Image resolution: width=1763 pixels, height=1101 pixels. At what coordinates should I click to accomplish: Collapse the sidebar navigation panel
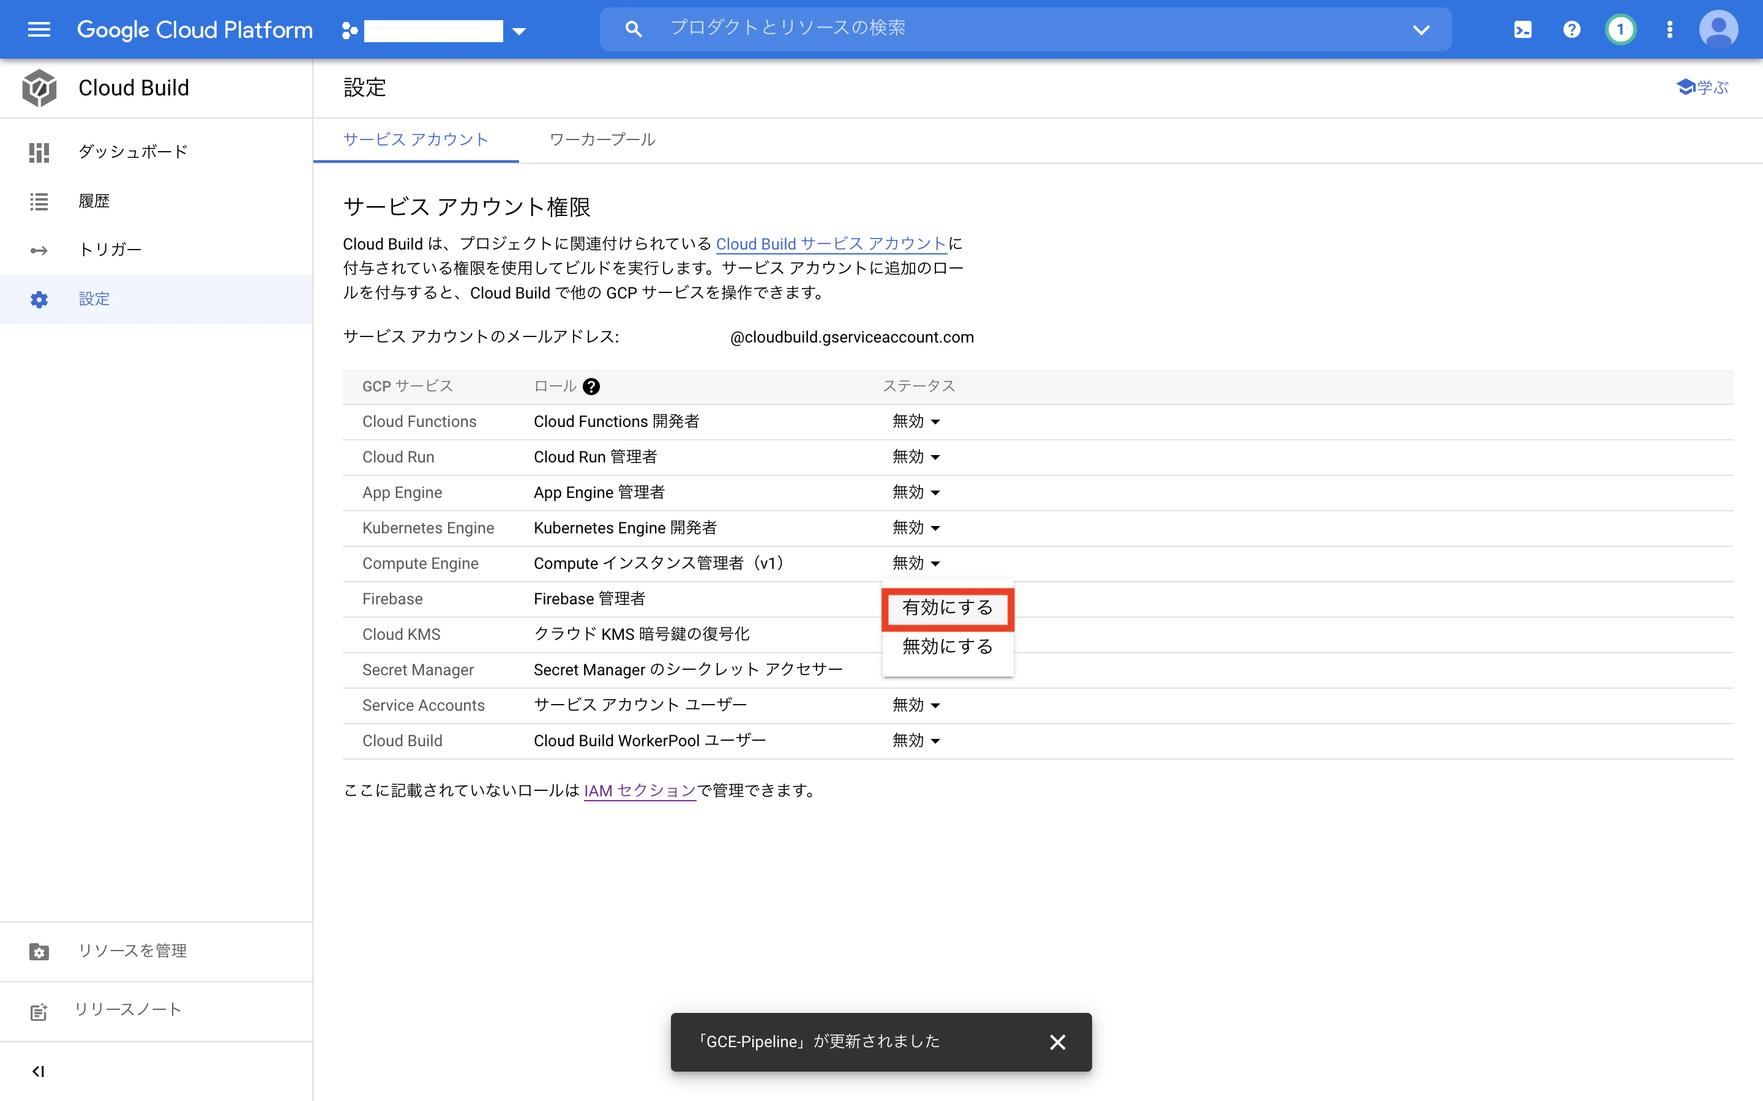39,1071
